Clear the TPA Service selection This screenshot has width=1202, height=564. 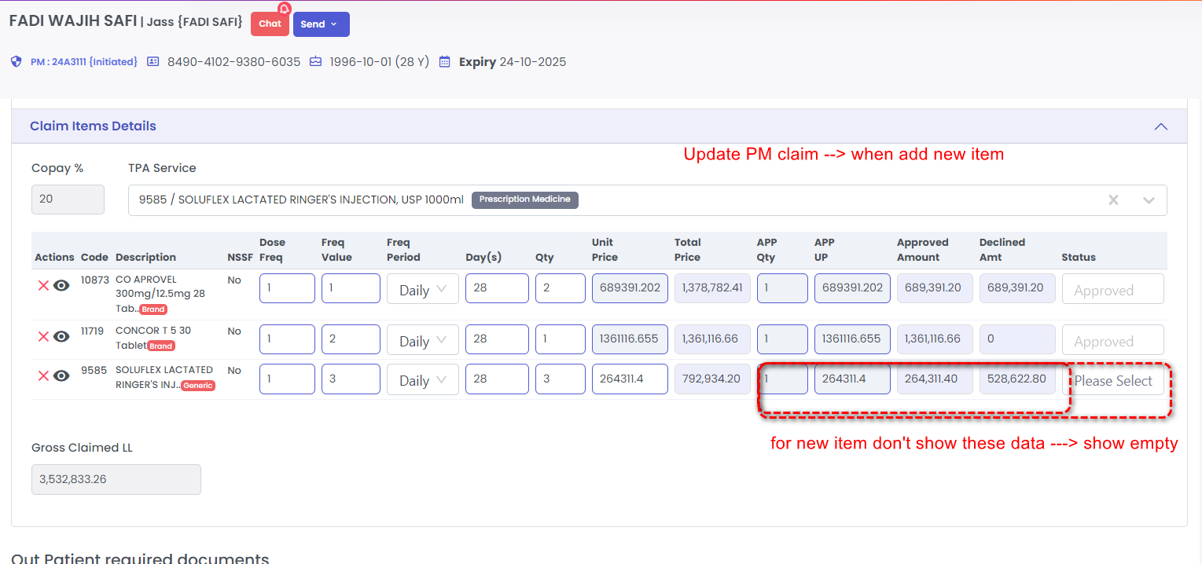coord(1113,200)
